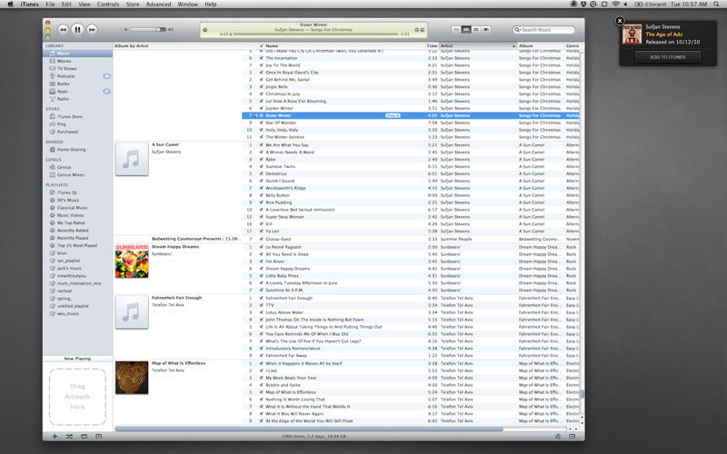This screenshot has height=454, width=727.
Task: Click the Dropbox menu bar icon
Action: [583, 5]
